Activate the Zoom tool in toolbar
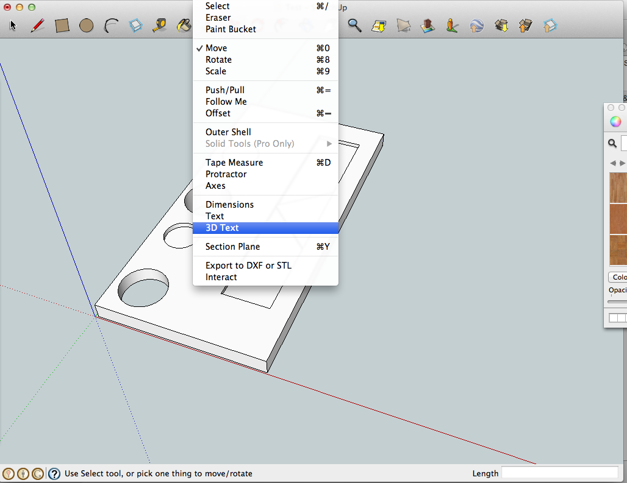This screenshot has height=483, width=627. (354, 26)
